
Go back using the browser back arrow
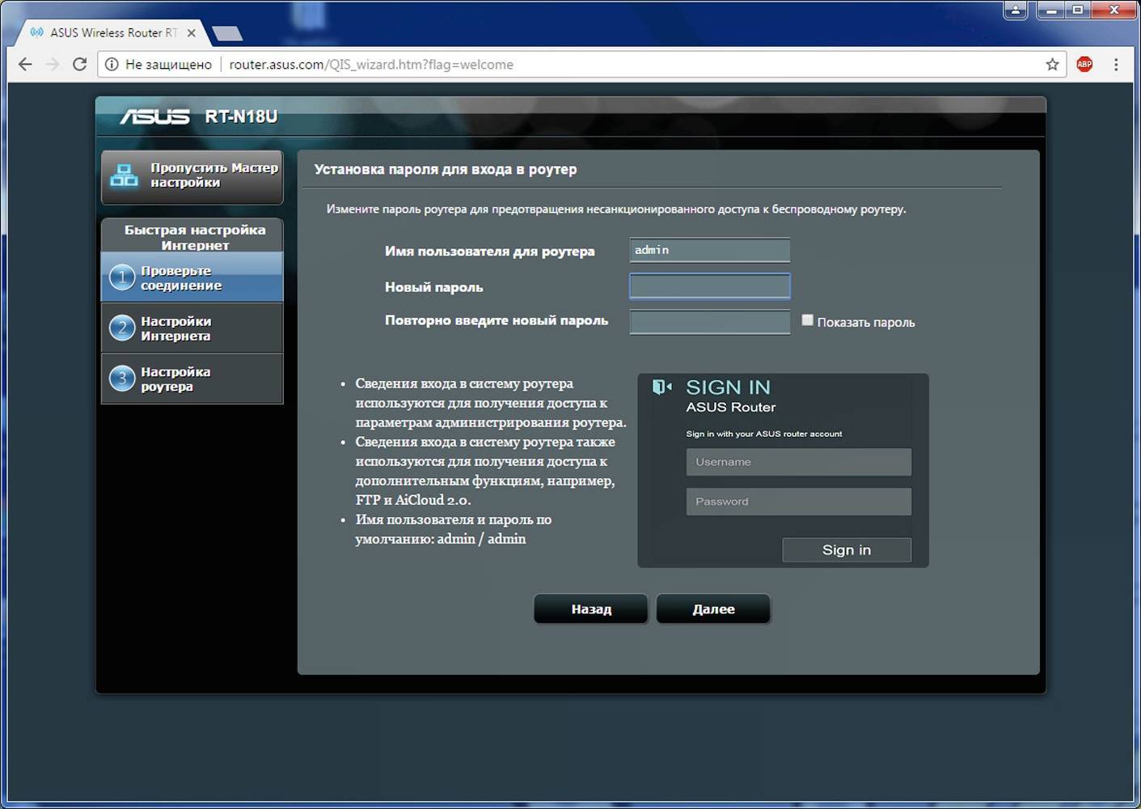point(25,65)
